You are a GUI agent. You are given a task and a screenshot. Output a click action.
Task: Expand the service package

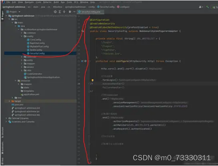click(22, 67)
